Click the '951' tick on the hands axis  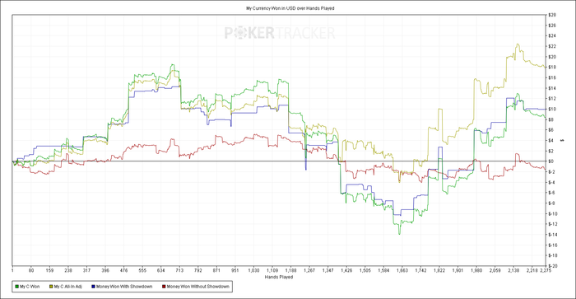(235, 270)
